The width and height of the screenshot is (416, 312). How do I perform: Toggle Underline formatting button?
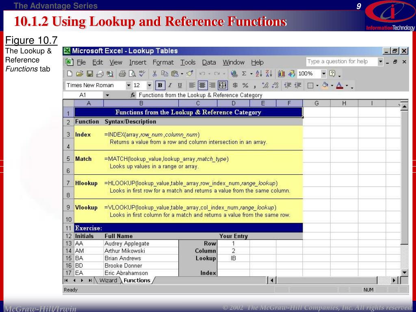tap(180, 85)
